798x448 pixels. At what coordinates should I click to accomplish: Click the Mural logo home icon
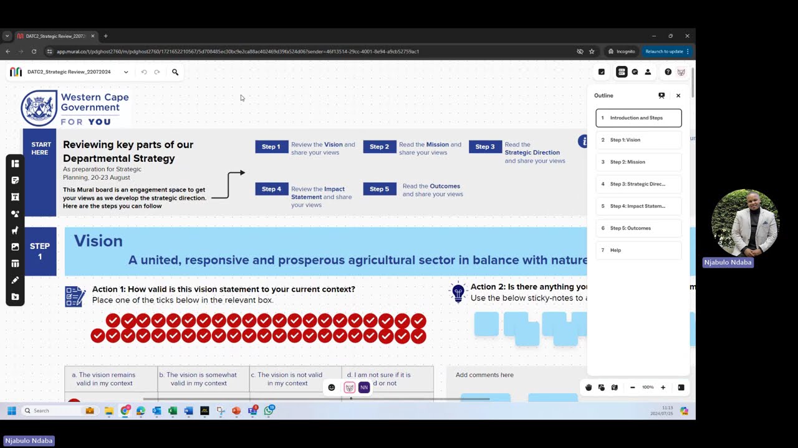click(x=16, y=72)
